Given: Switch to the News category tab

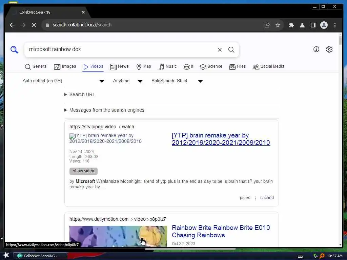Looking at the screenshot, I should coord(119,67).
